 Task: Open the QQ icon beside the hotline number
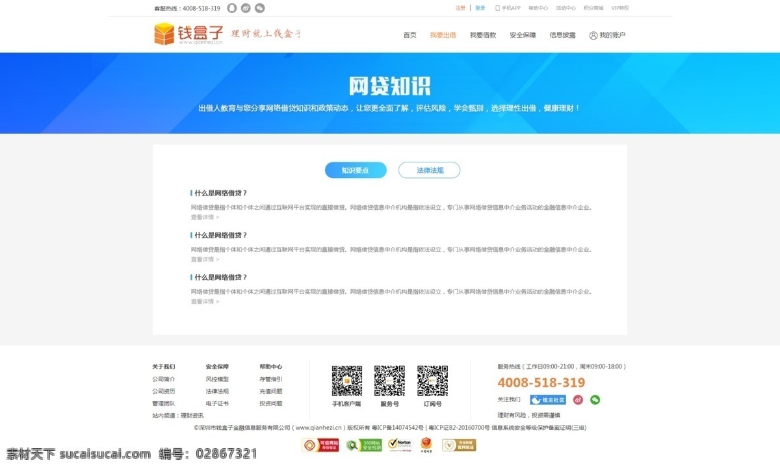(x=232, y=8)
